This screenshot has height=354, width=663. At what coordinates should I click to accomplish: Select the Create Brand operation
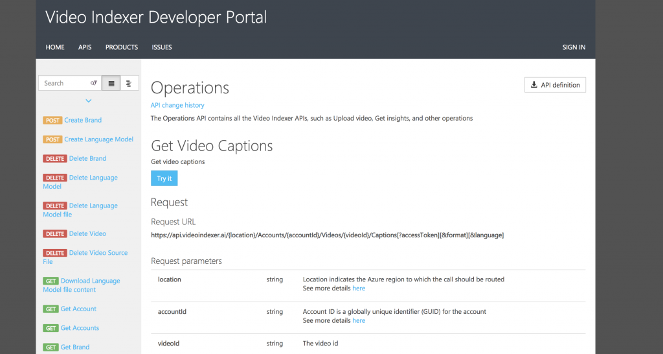click(83, 120)
